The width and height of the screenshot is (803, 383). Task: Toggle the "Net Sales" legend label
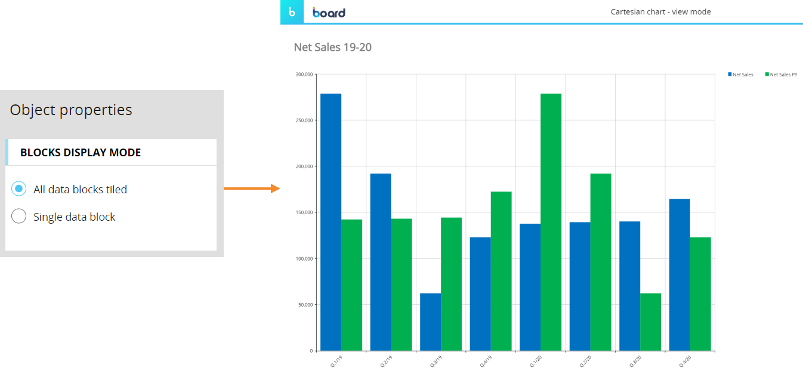pos(743,75)
